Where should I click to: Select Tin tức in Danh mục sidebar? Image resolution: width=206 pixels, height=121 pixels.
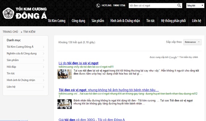coord(11,73)
